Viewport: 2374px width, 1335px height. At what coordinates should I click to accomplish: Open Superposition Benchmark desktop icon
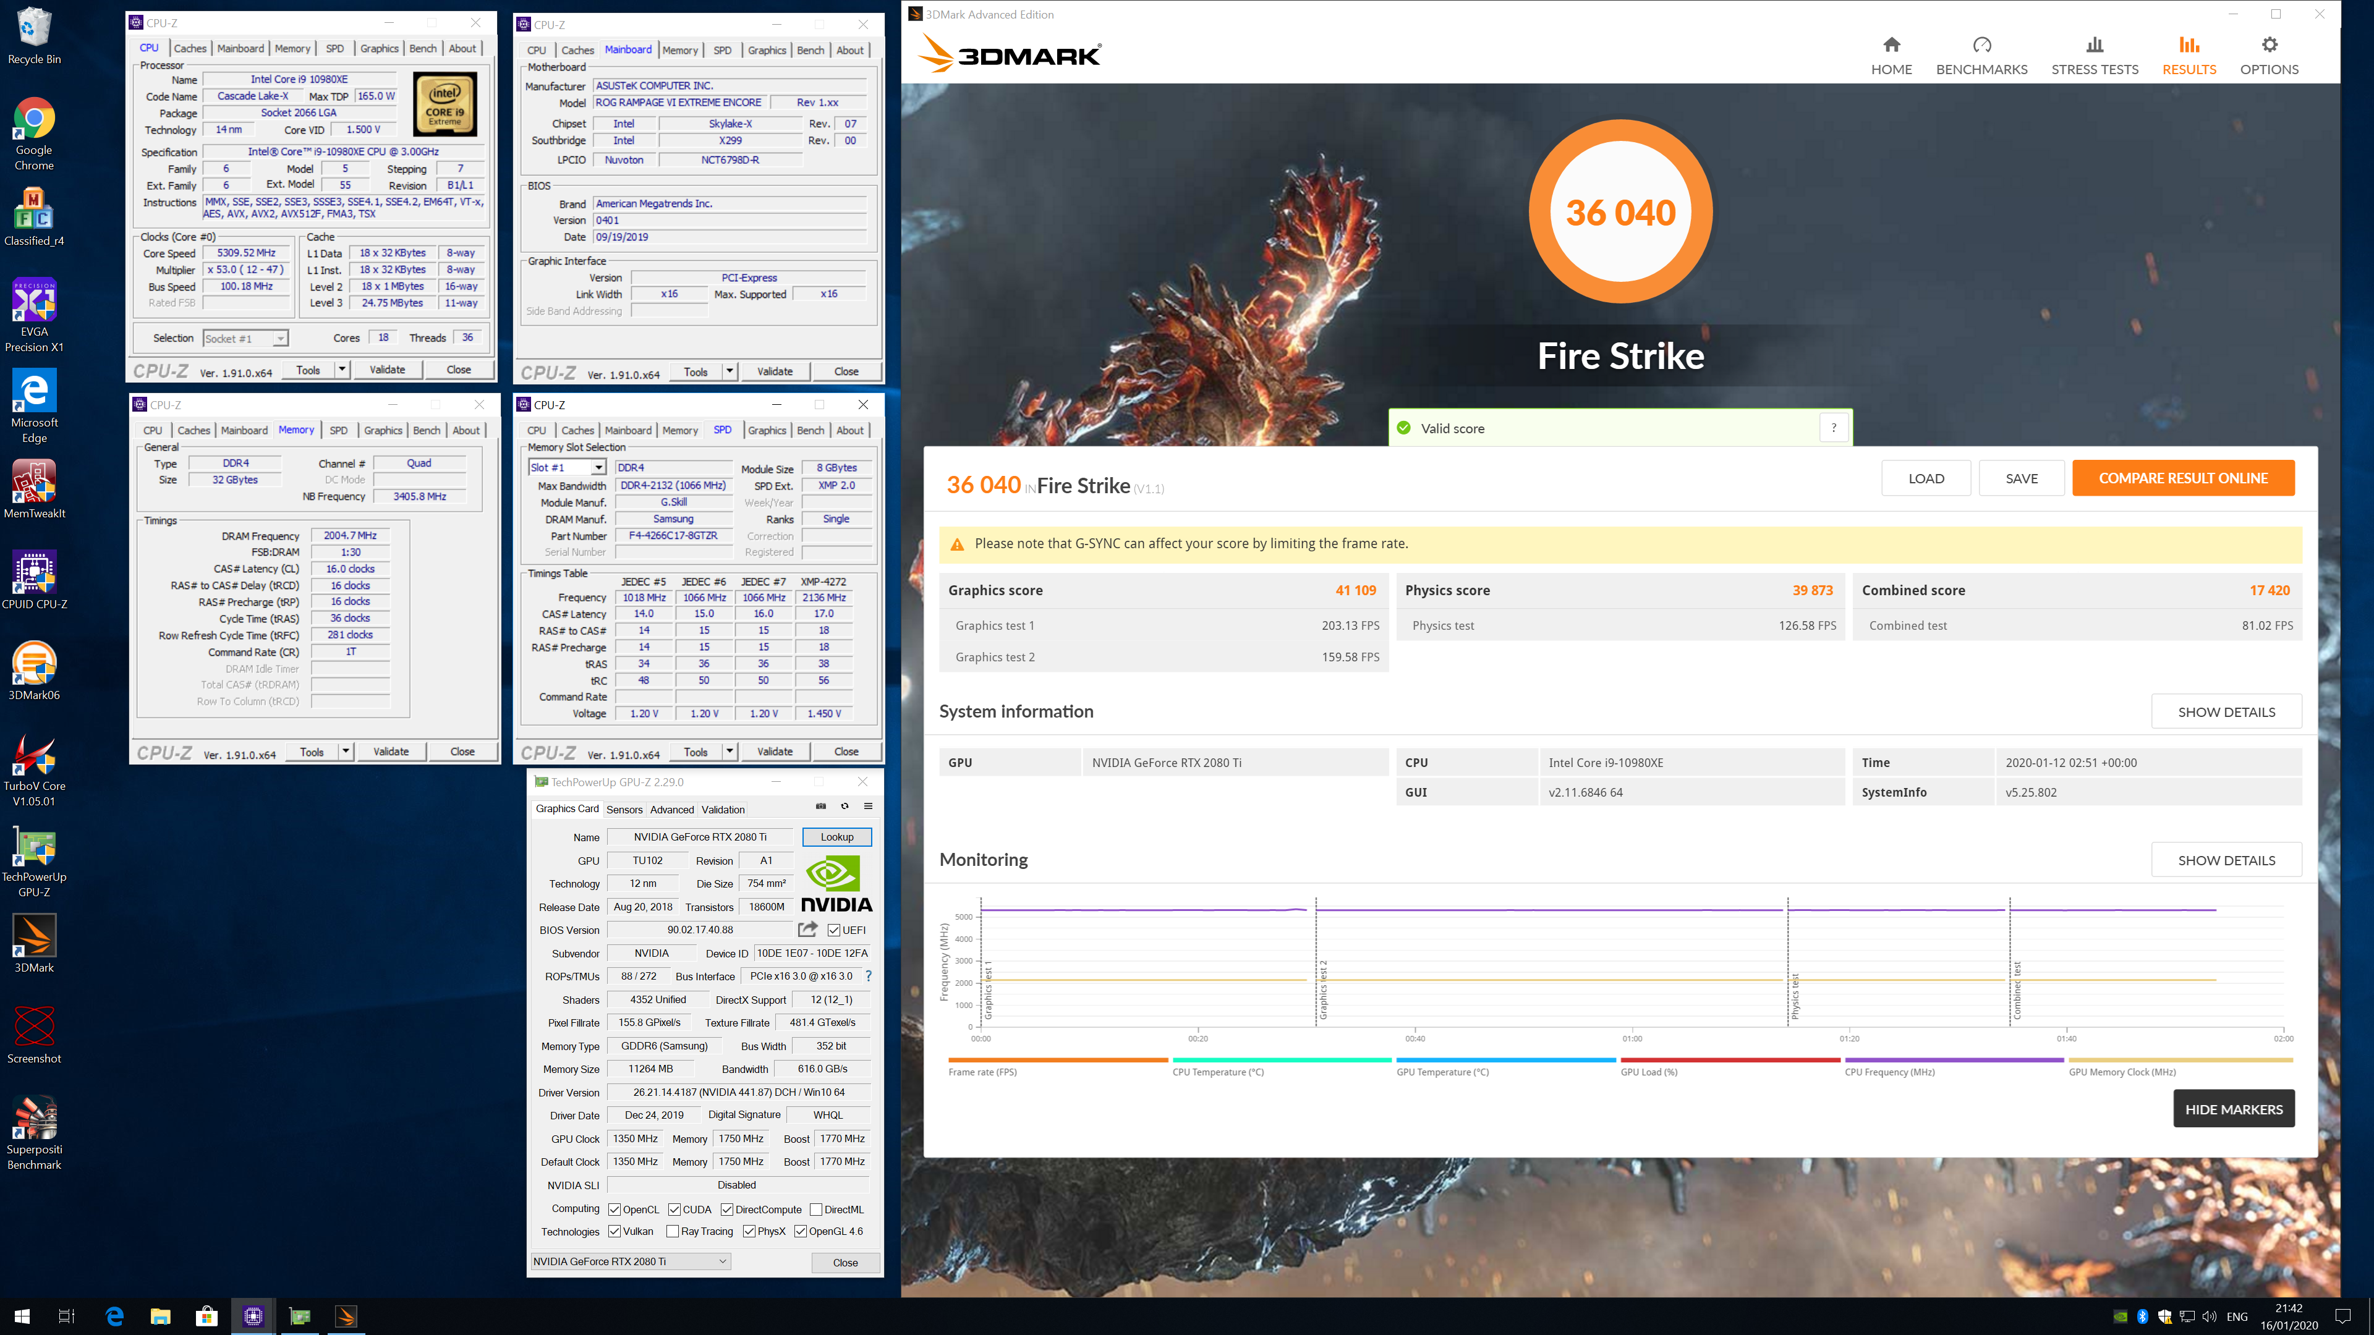click(x=34, y=1134)
